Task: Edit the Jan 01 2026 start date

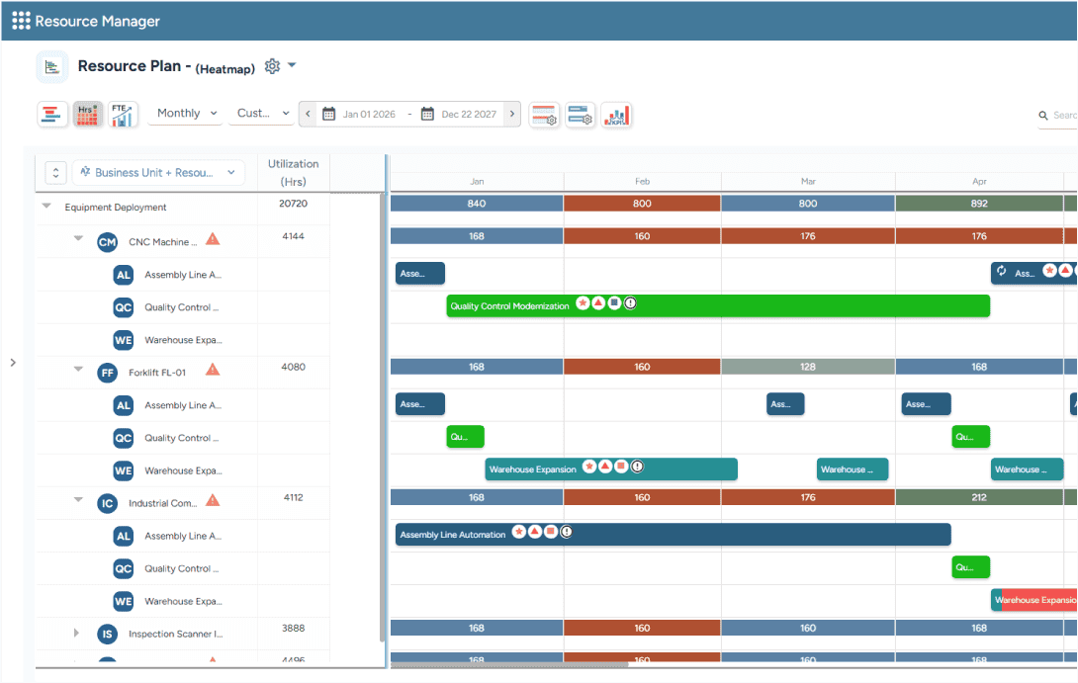Action: [369, 114]
